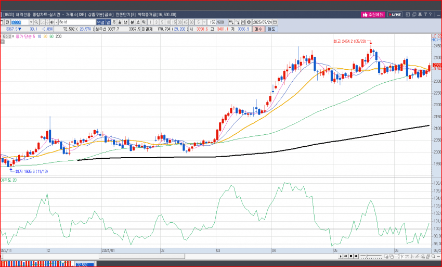Click the save chart disk icon
Screen dimensions: 442x267
[x=243, y=22]
